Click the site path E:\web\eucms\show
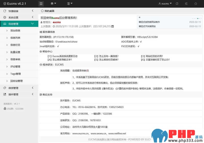Image resolution: width=204 pixels, height=143 pixels. pyautogui.click(x=66, y=42)
